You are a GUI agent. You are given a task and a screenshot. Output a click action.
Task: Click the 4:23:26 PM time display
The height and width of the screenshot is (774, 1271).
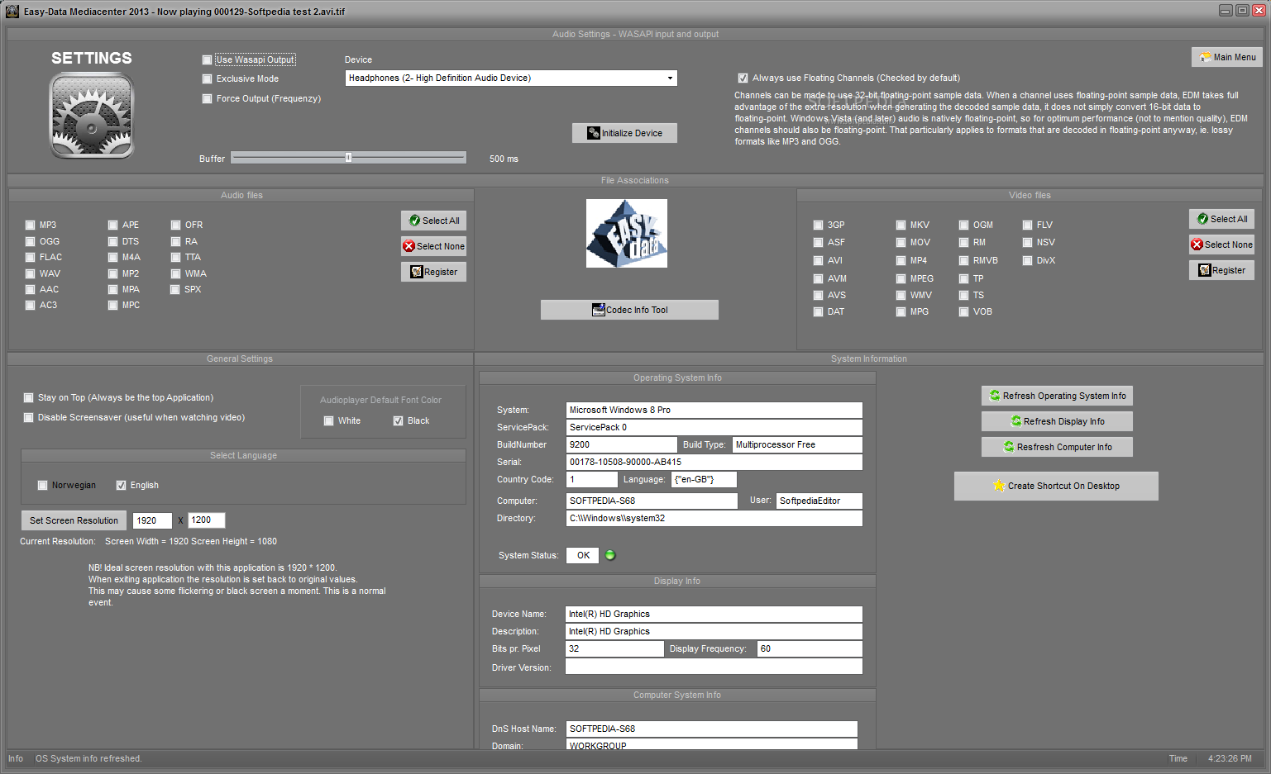pos(1230,758)
